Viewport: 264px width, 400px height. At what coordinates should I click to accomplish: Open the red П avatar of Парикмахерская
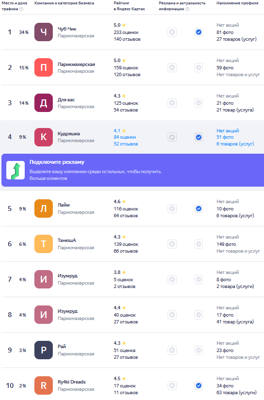(x=44, y=67)
